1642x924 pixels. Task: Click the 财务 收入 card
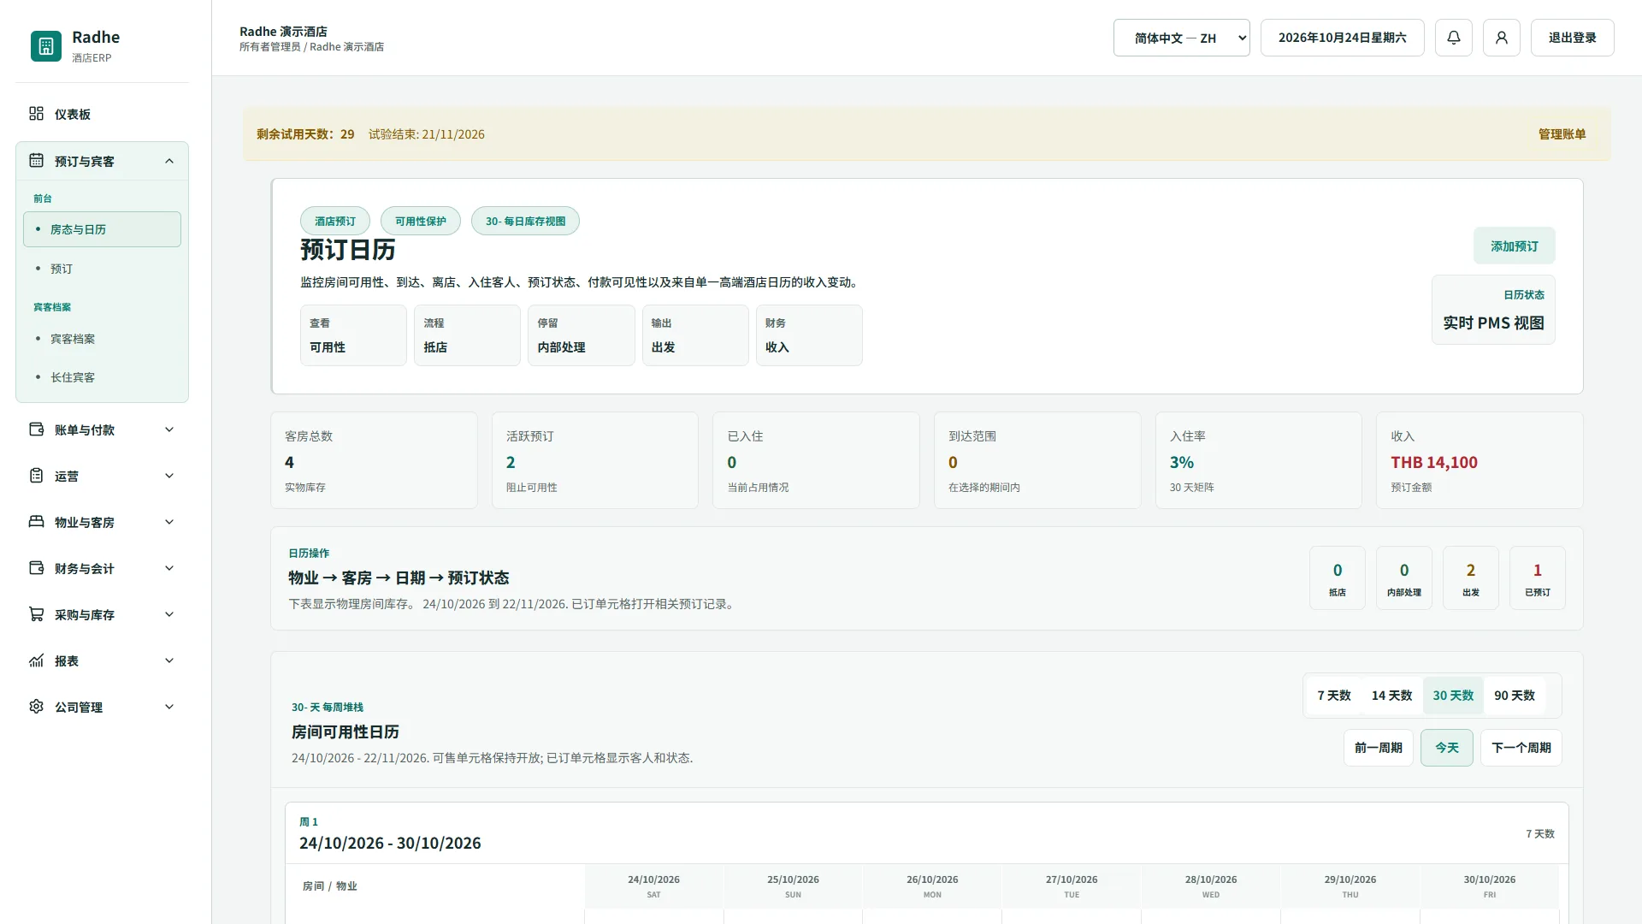pyautogui.click(x=809, y=335)
